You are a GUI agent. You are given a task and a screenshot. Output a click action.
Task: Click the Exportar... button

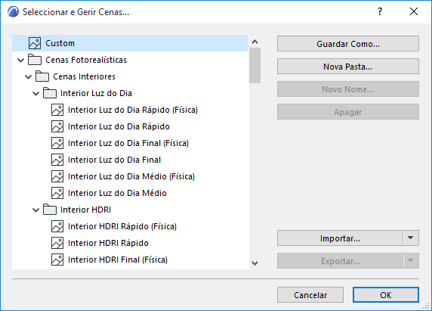(x=340, y=260)
